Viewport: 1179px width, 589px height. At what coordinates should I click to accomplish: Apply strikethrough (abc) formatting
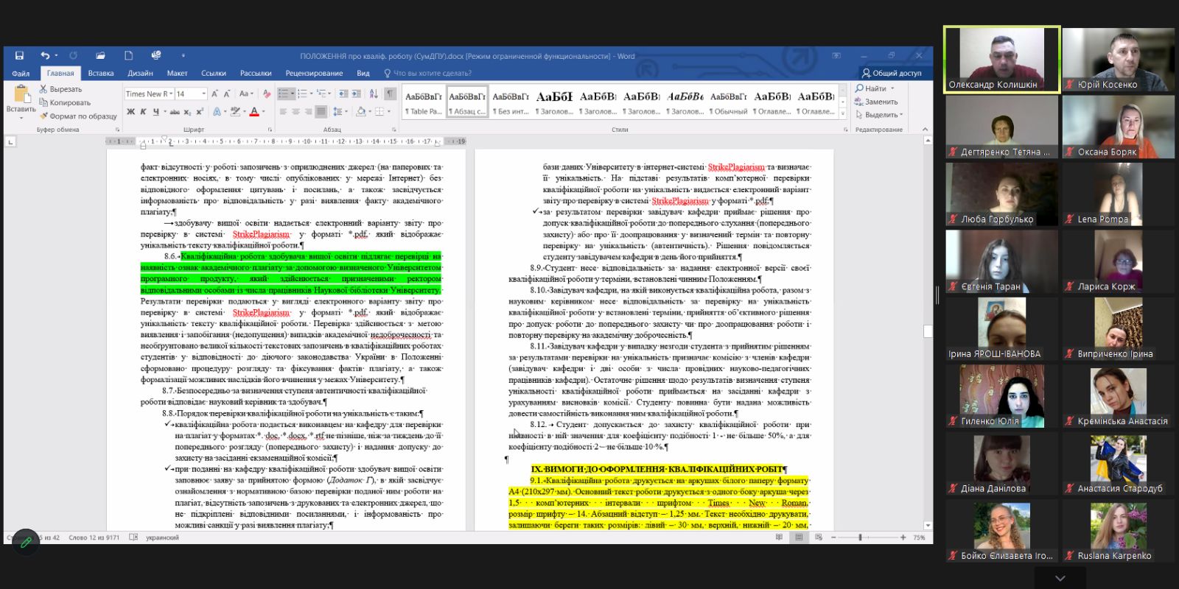click(x=175, y=112)
